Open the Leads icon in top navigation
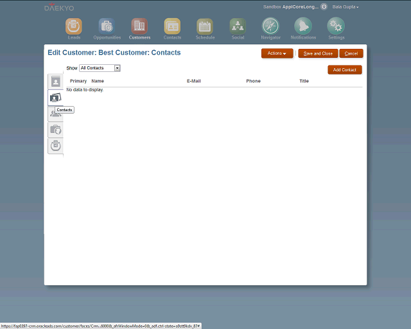This screenshot has height=329, width=411. pos(74,26)
